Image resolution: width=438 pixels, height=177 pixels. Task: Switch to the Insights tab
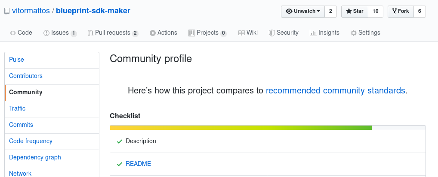click(324, 33)
